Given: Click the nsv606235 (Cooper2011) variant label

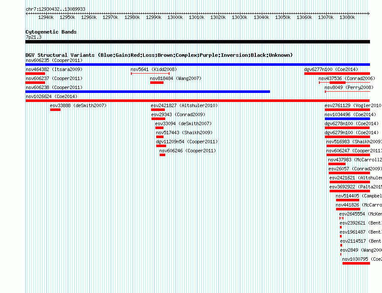Looking at the screenshot, I should coord(54,60).
